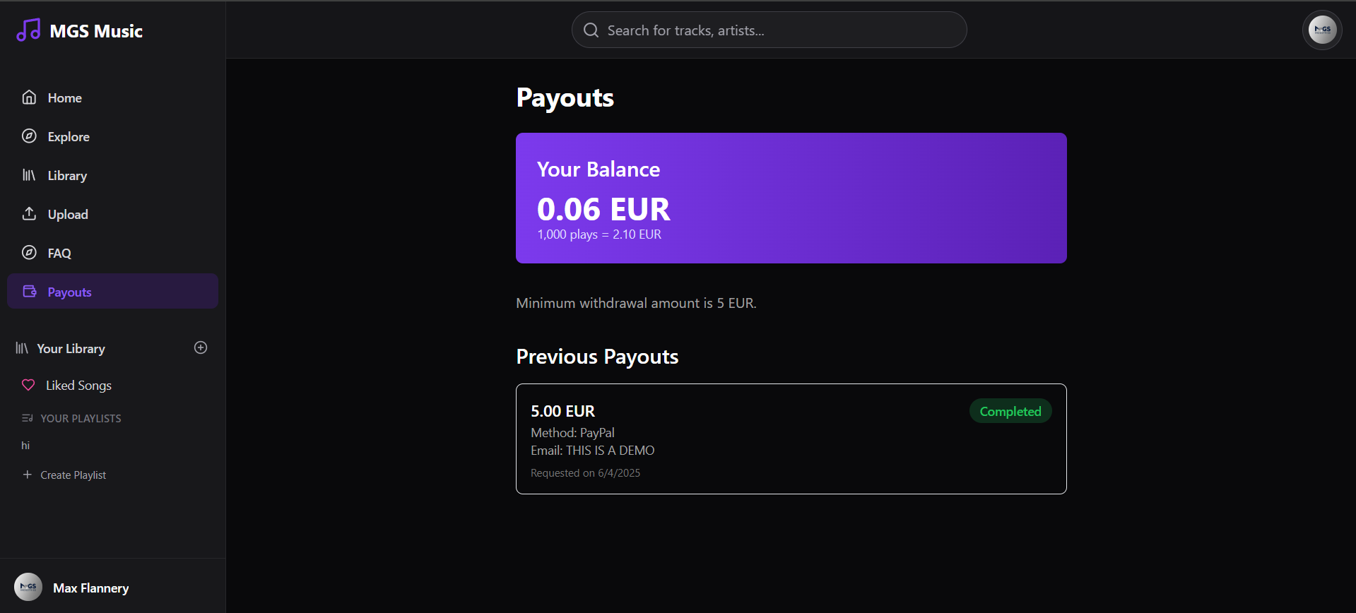Open the playlist named hi

tap(25, 446)
